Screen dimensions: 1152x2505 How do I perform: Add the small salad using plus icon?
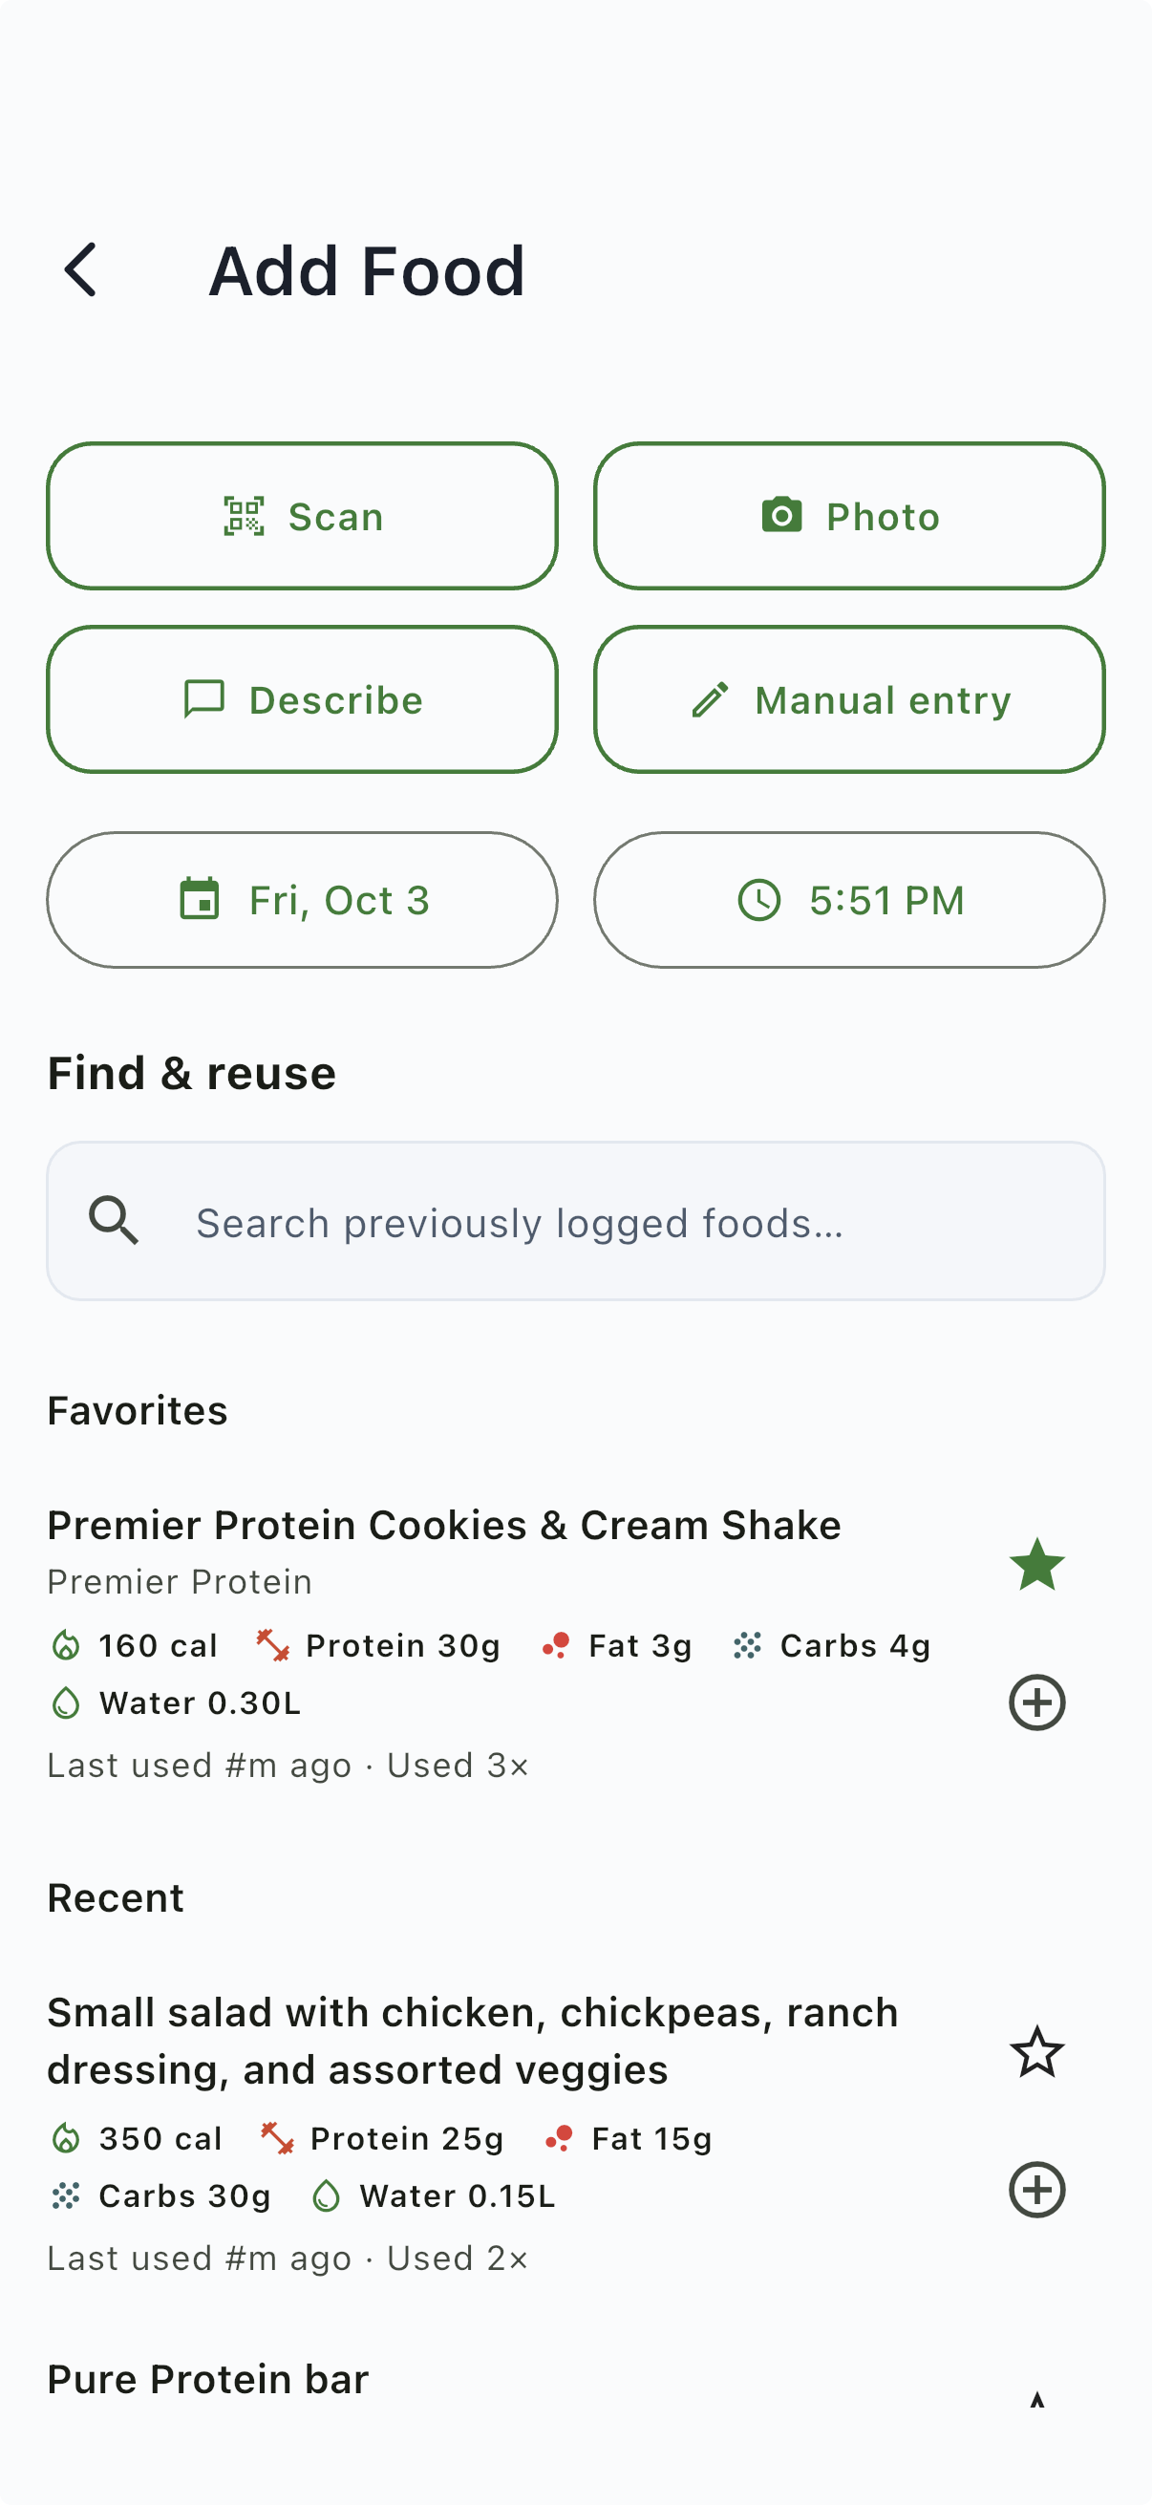(x=1037, y=2189)
